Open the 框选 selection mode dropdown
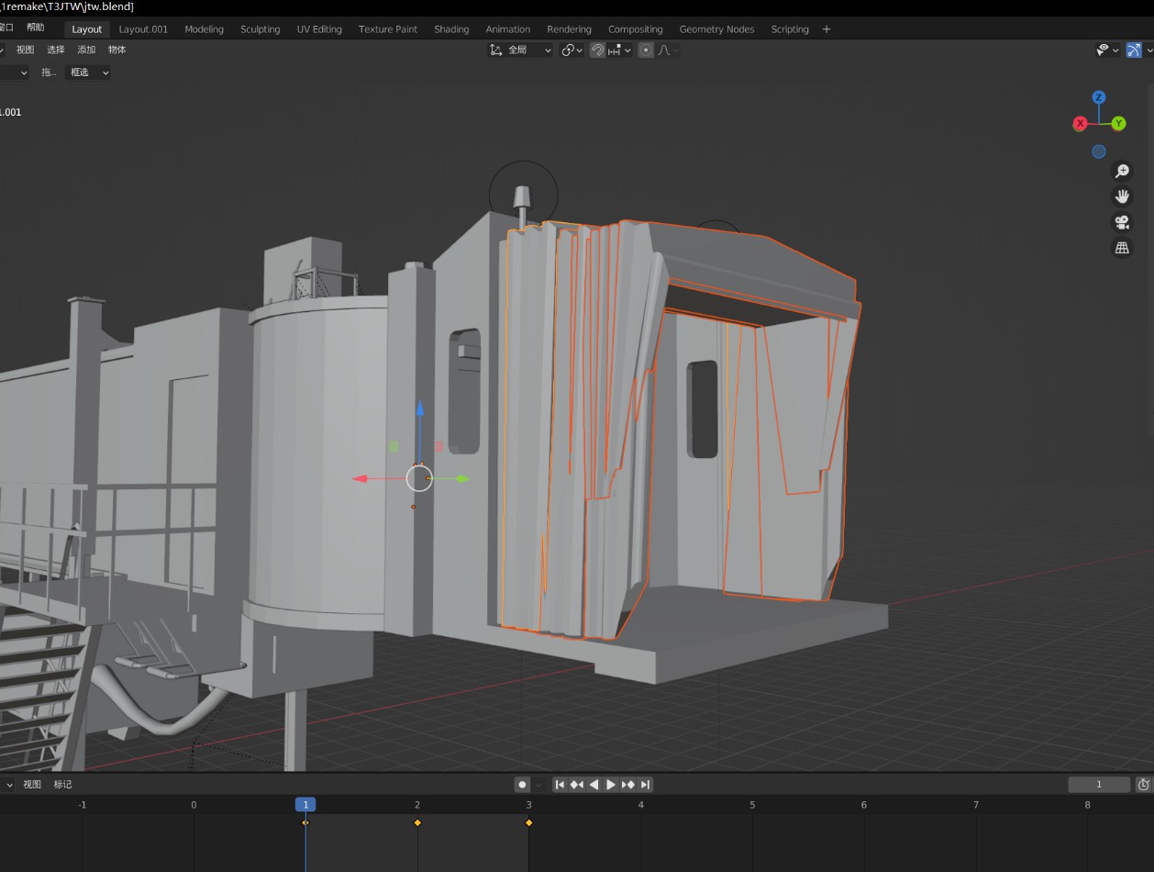Screen dimensions: 1154x872 click(88, 73)
